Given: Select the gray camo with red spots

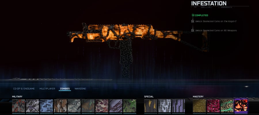Looking at the screenshot, I should [x=18, y=106].
